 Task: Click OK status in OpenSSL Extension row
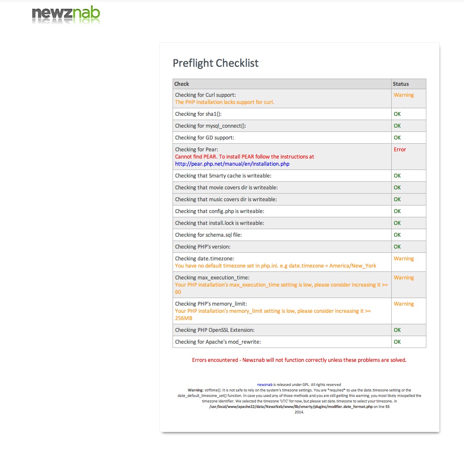tap(397, 330)
